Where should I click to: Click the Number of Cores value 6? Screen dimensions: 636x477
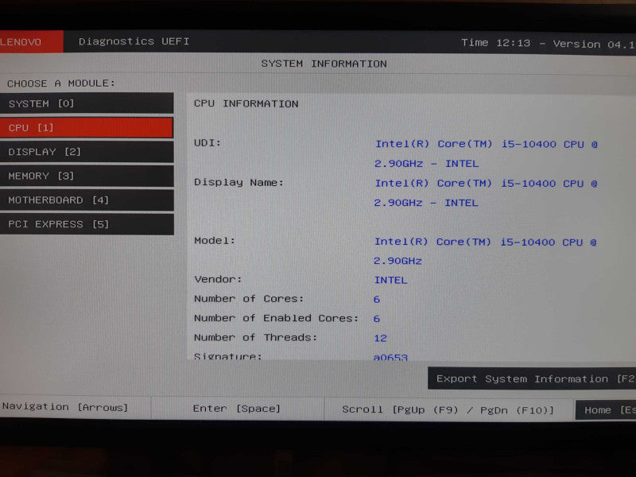click(377, 300)
